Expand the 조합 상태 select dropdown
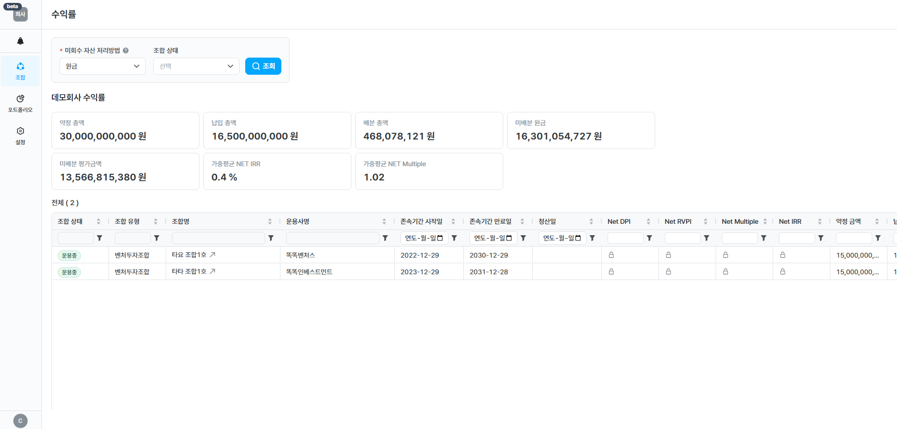The image size is (897, 429). 196,66
